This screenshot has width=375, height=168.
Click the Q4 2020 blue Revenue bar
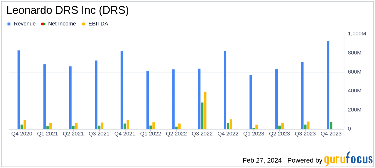click(x=19, y=90)
